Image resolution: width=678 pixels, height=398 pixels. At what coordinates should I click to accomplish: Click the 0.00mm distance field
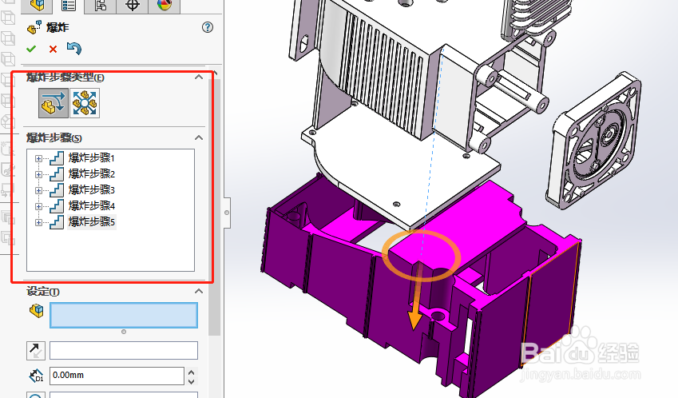117,376
